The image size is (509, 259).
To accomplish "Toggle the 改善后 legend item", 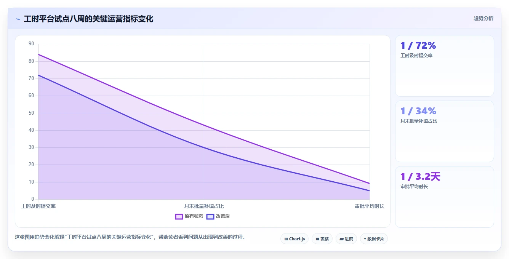I will tap(218, 216).
